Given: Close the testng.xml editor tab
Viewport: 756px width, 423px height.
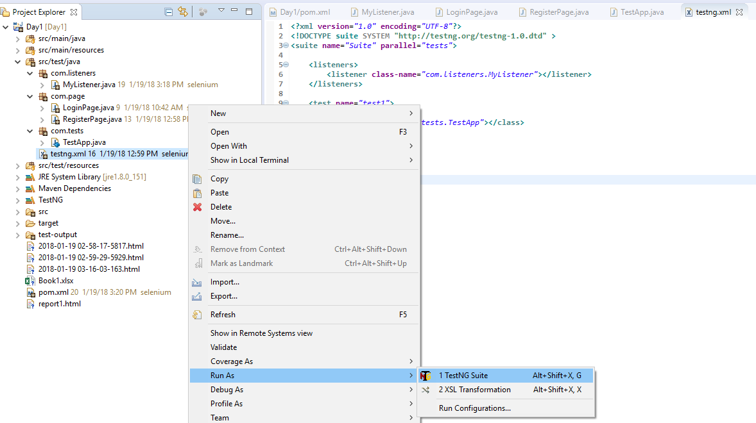Looking at the screenshot, I should (x=739, y=12).
